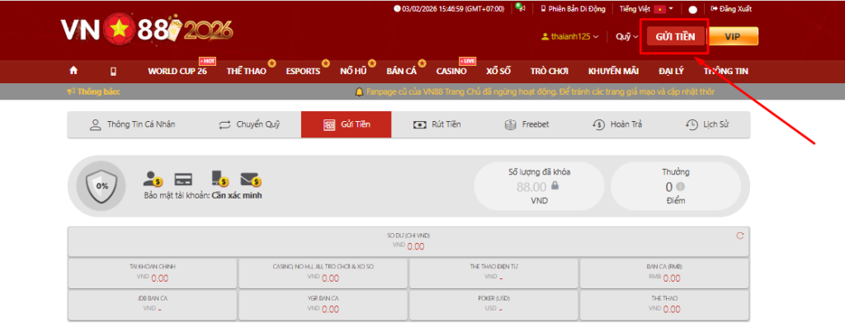Click the Số lượng đã khóa panel
The width and height of the screenshot is (845, 336).
539,186
